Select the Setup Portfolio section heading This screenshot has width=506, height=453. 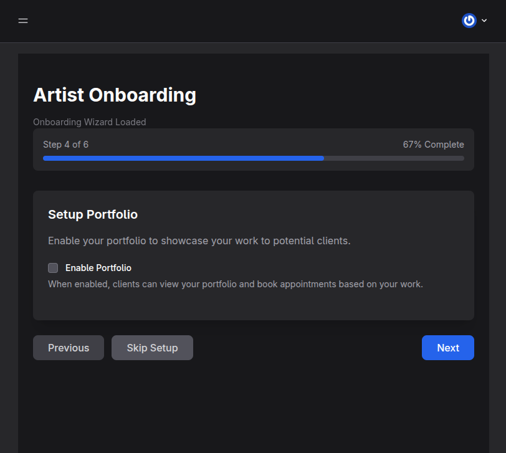92,214
